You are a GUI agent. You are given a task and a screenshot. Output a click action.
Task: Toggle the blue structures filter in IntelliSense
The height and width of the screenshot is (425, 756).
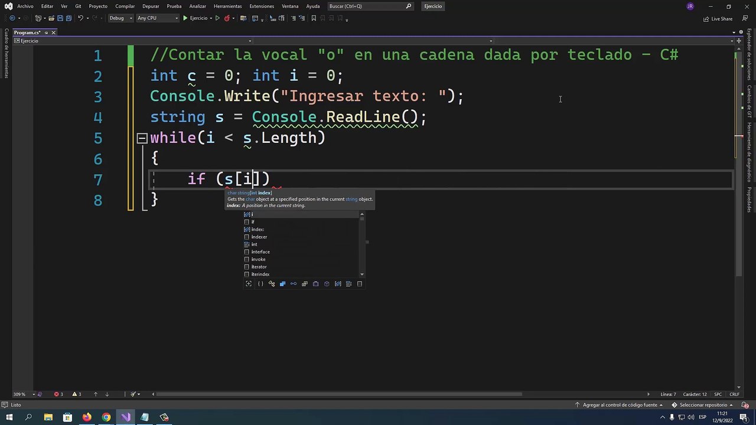click(282, 284)
